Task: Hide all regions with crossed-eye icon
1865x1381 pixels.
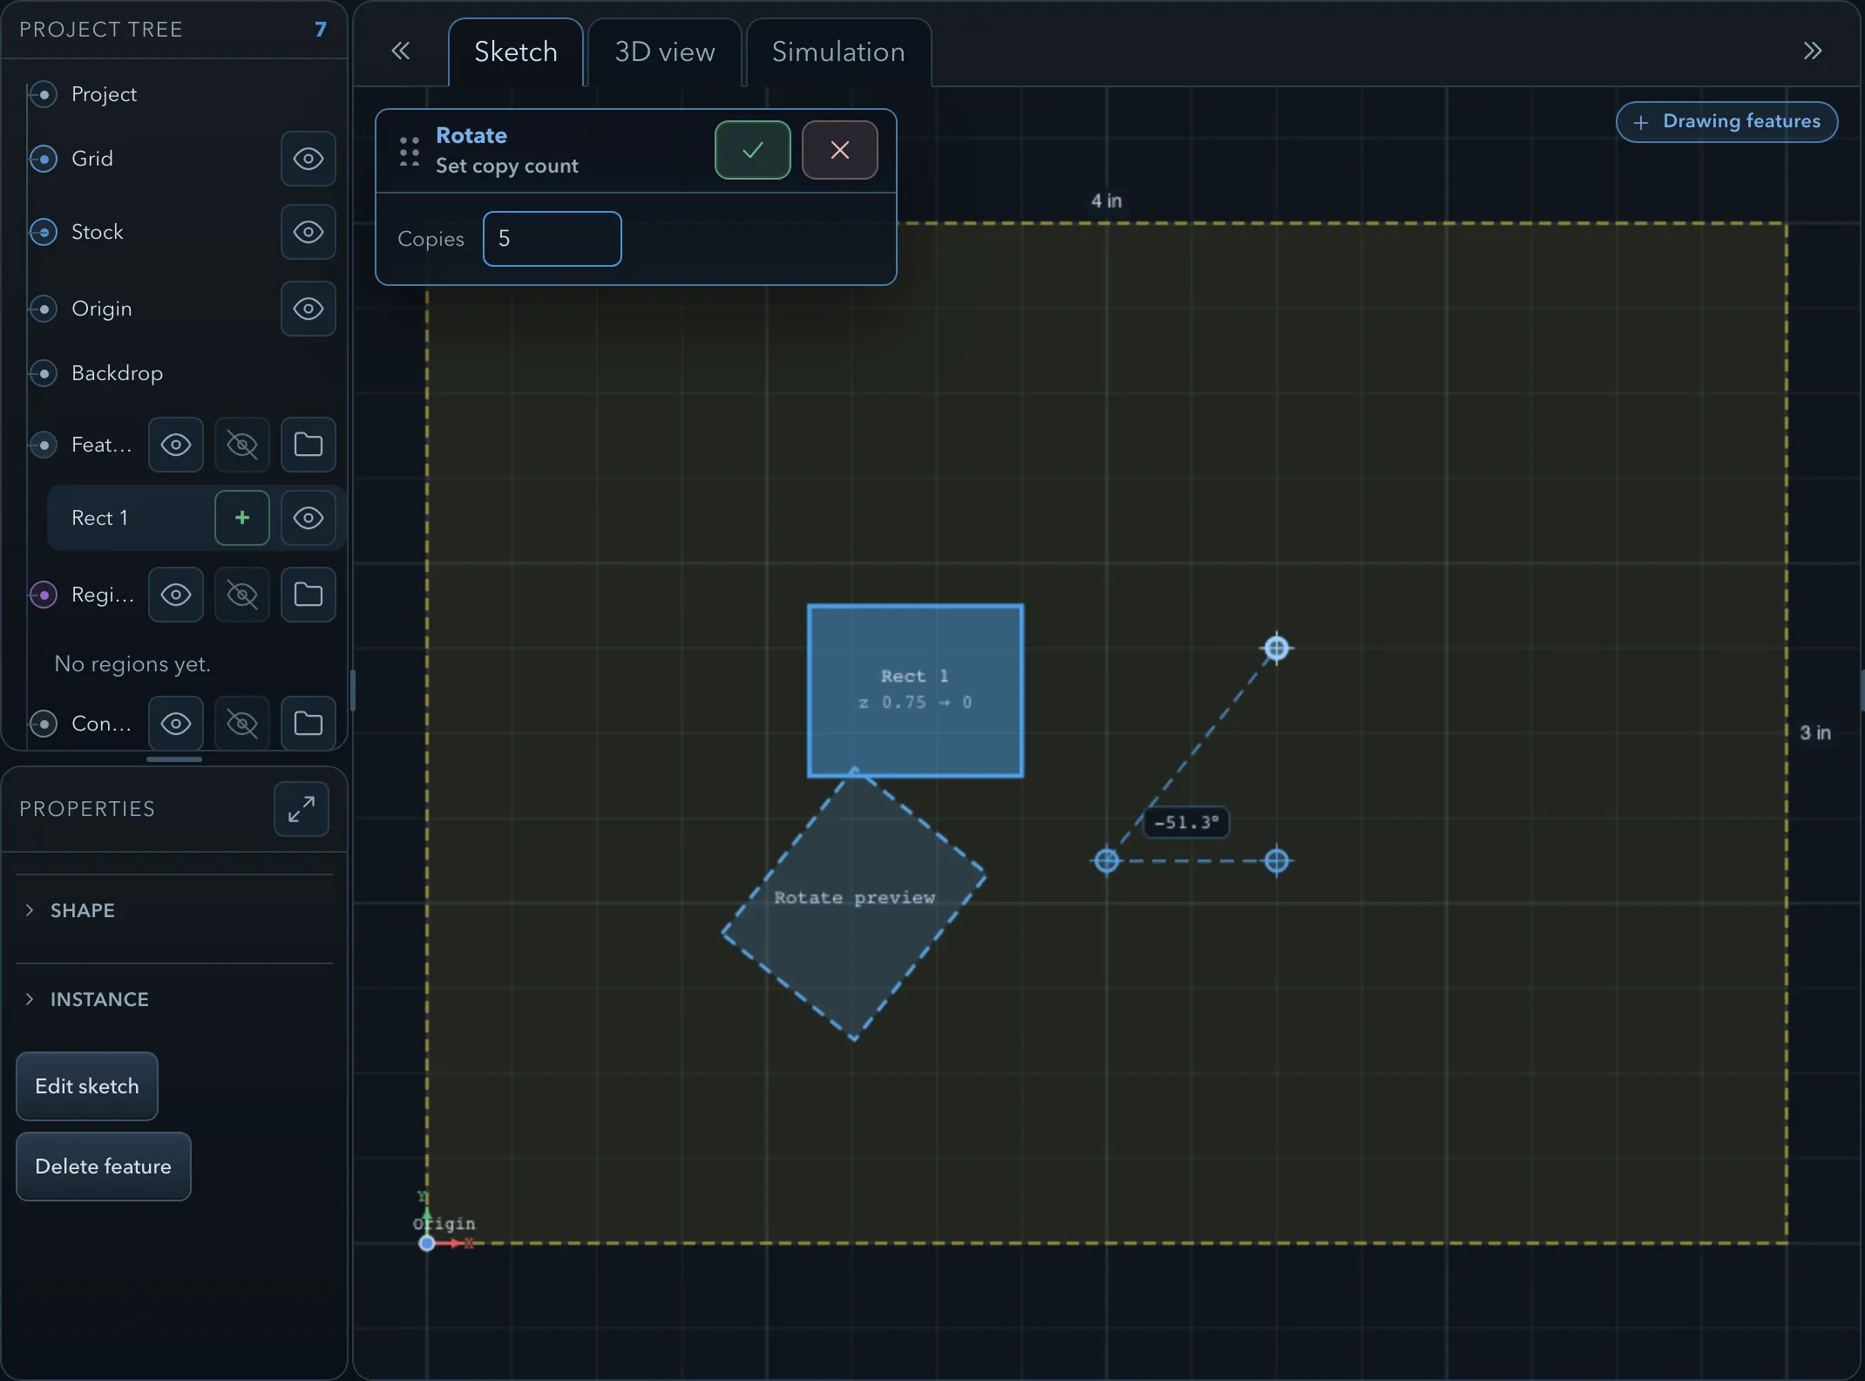Action: pyautogui.click(x=242, y=595)
